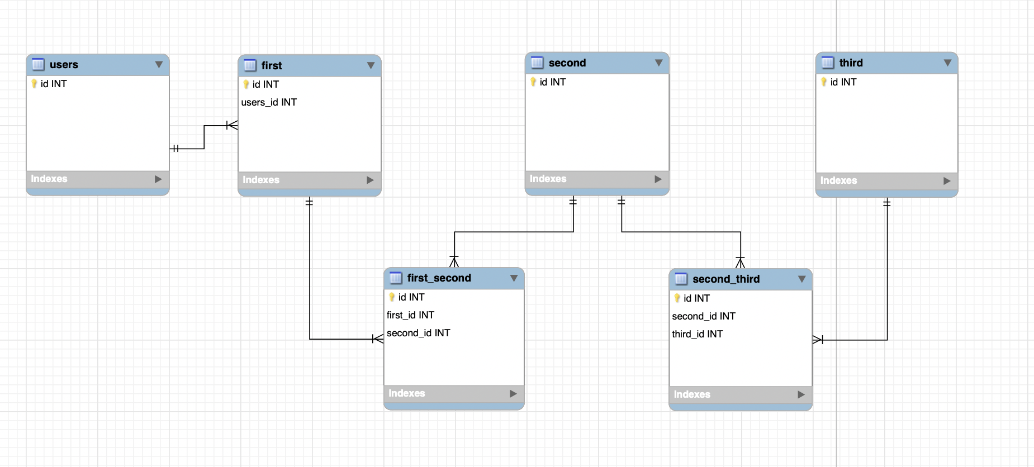Collapse the first table with its header arrow
Viewport: 1034px width, 467px height.
tap(371, 66)
